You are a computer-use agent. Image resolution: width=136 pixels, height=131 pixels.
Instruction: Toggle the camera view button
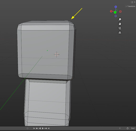pyautogui.click(x=120, y=28)
